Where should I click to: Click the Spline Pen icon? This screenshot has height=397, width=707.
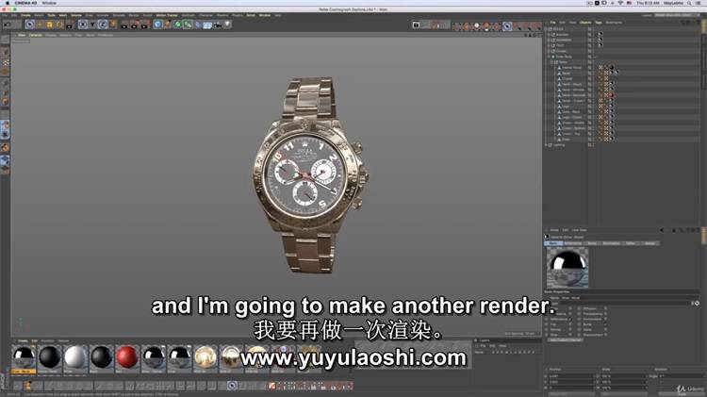pyautogui.click(x=168, y=25)
